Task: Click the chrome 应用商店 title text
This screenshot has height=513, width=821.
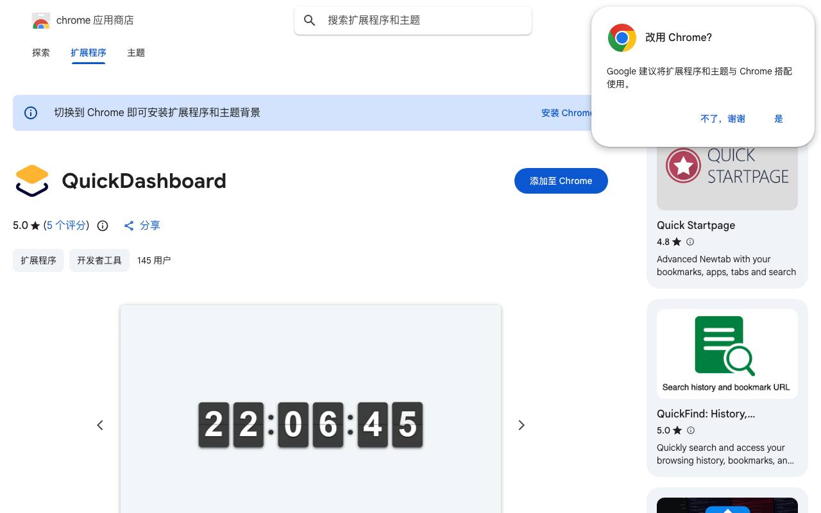Action: pyautogui.click(x=95, y=21)
